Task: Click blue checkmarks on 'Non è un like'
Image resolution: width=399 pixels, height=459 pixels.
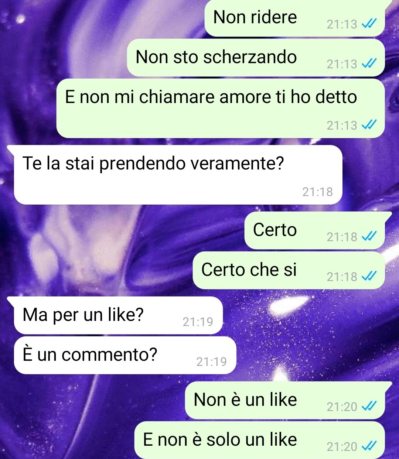Action: (369, 407)
